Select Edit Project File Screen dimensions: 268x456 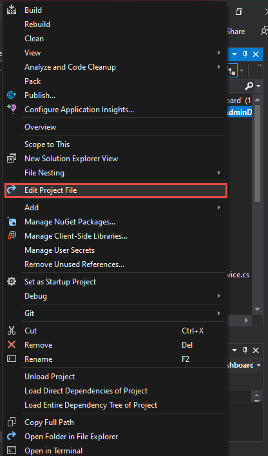coord(116,190)
